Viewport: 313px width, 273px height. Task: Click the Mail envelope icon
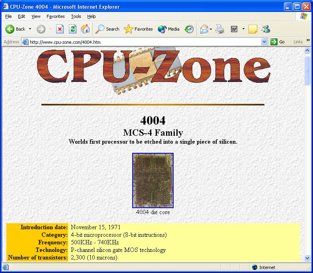[204, 29]
